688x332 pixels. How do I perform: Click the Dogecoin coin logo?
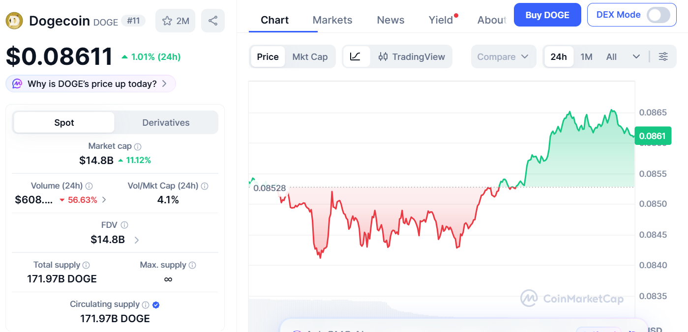coord(14,21)
